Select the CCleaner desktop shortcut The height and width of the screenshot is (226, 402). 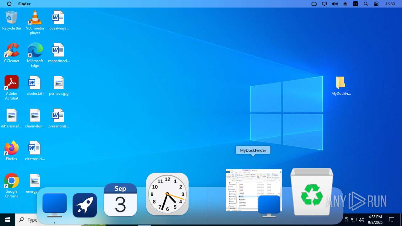(12, 53)
